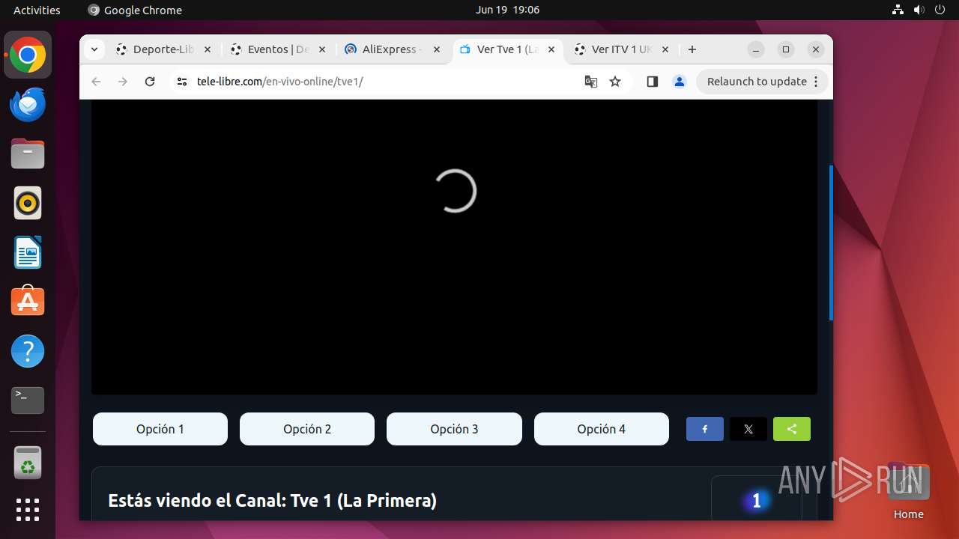Launch Thunderbird mail from the dock
The height and width of the screenshot is (539, 959).
point(28,105)
